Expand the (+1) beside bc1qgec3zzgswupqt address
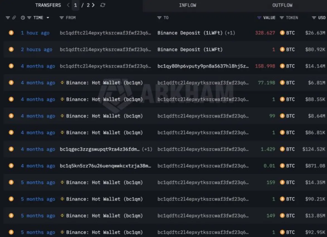 pyautogui.click(x=147, y=149)
